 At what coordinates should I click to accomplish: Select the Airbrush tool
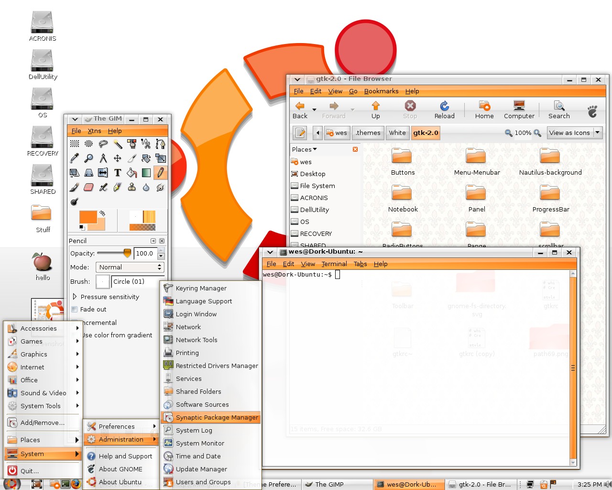[x=103, y=187]
